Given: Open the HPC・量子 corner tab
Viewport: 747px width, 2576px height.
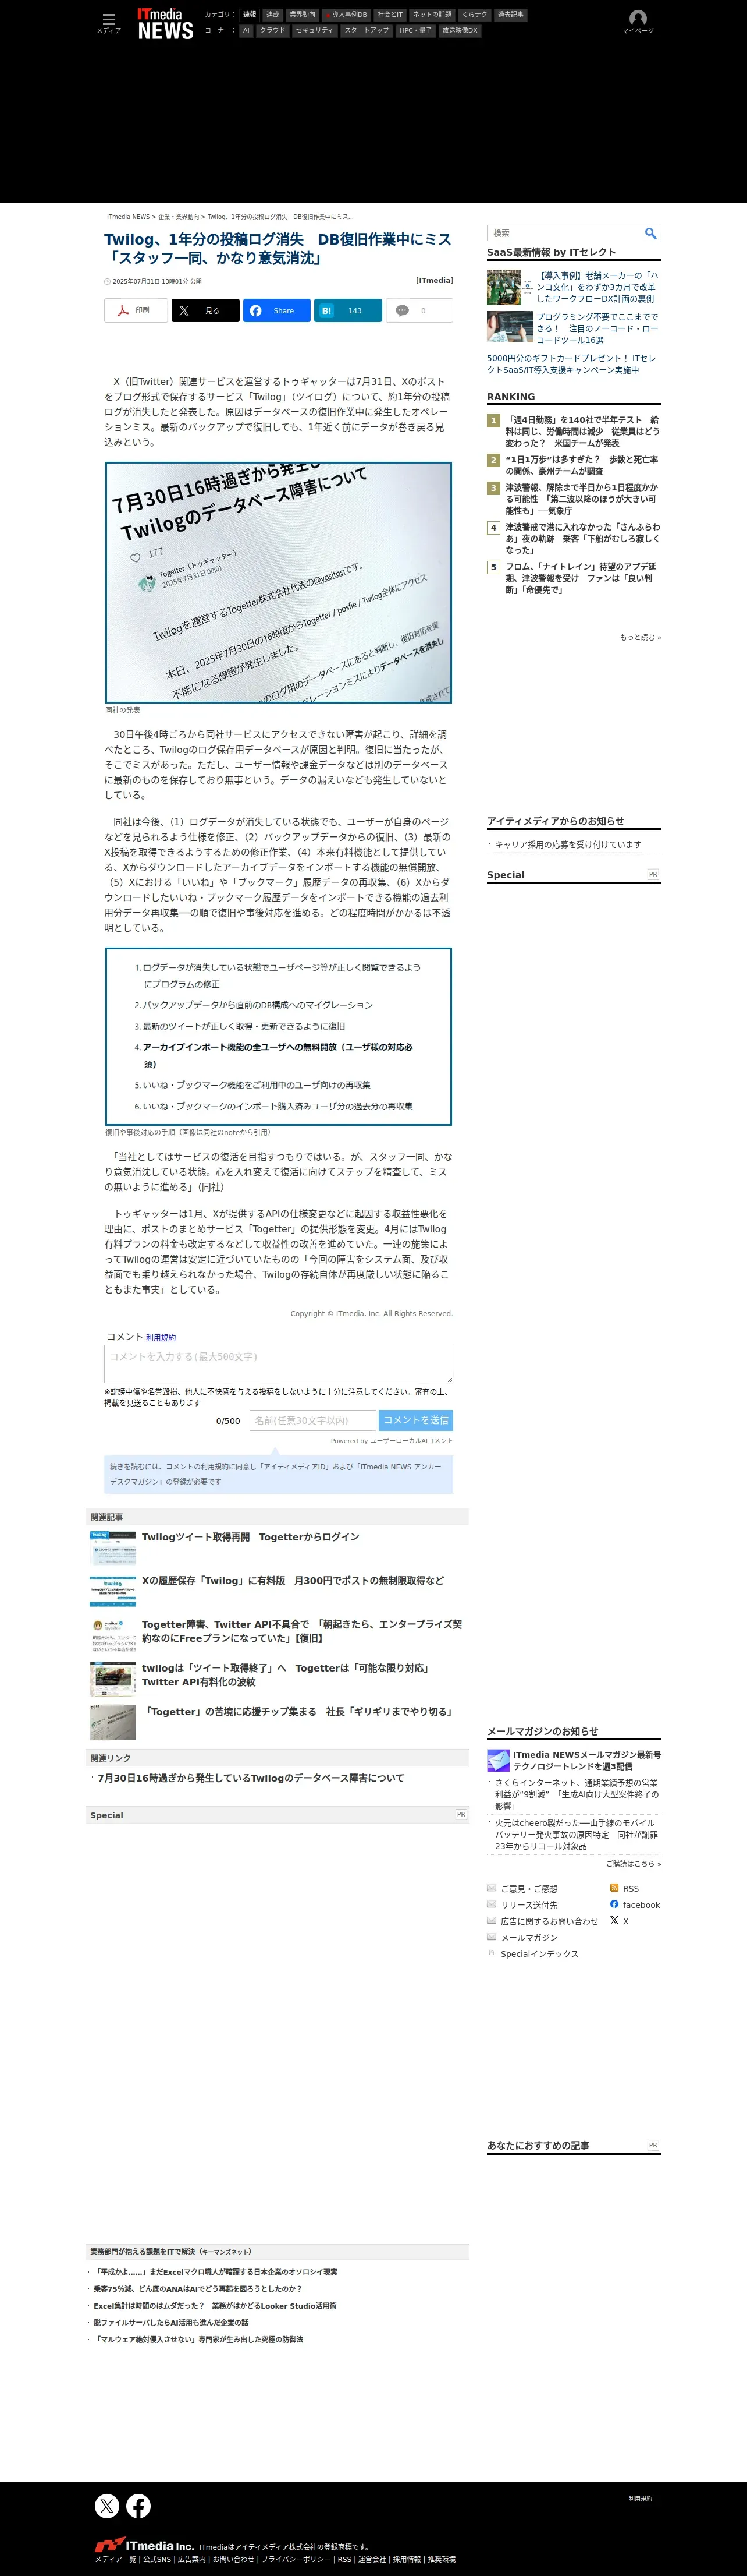Looking at the screenshot, I should click(415, 31).
